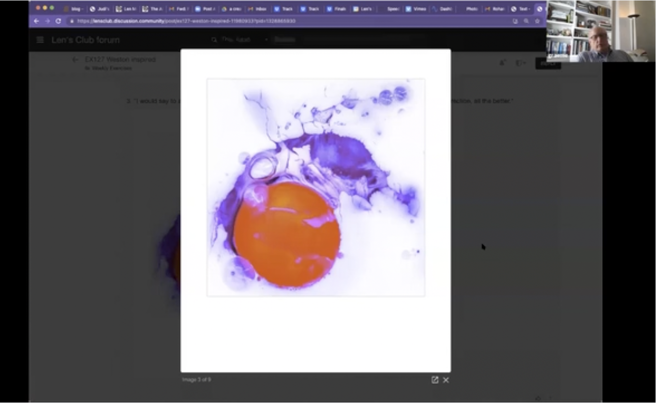Screen dimensions: 656x403
Task: Click the person icon in the topic header
Action: 503,63
